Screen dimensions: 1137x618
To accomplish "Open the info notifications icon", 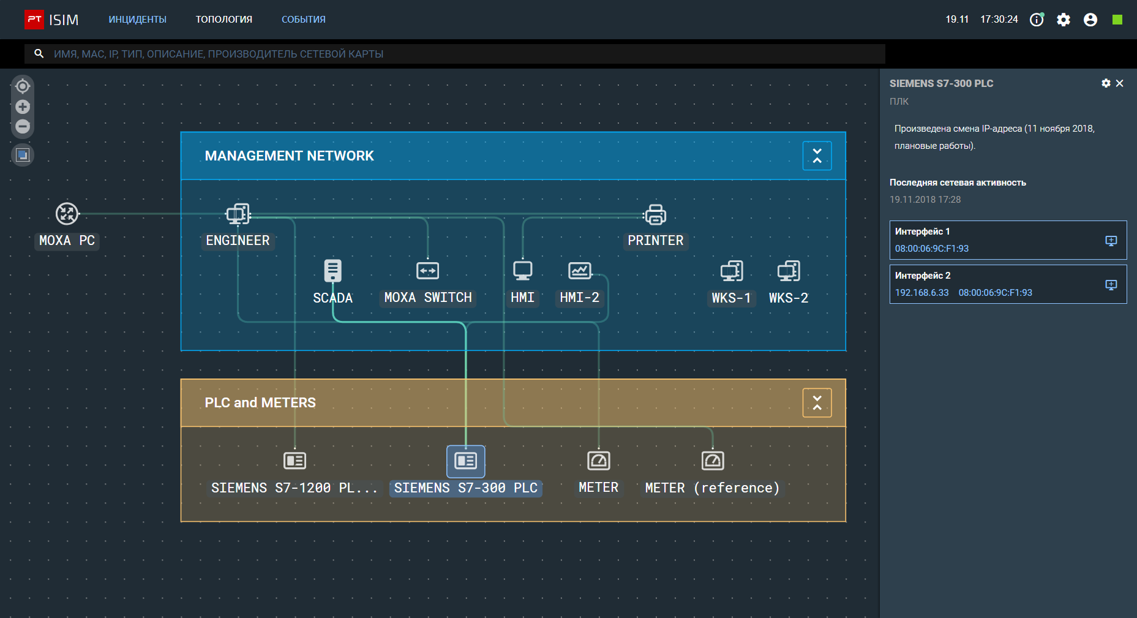I will click(x=1037, y=20).
